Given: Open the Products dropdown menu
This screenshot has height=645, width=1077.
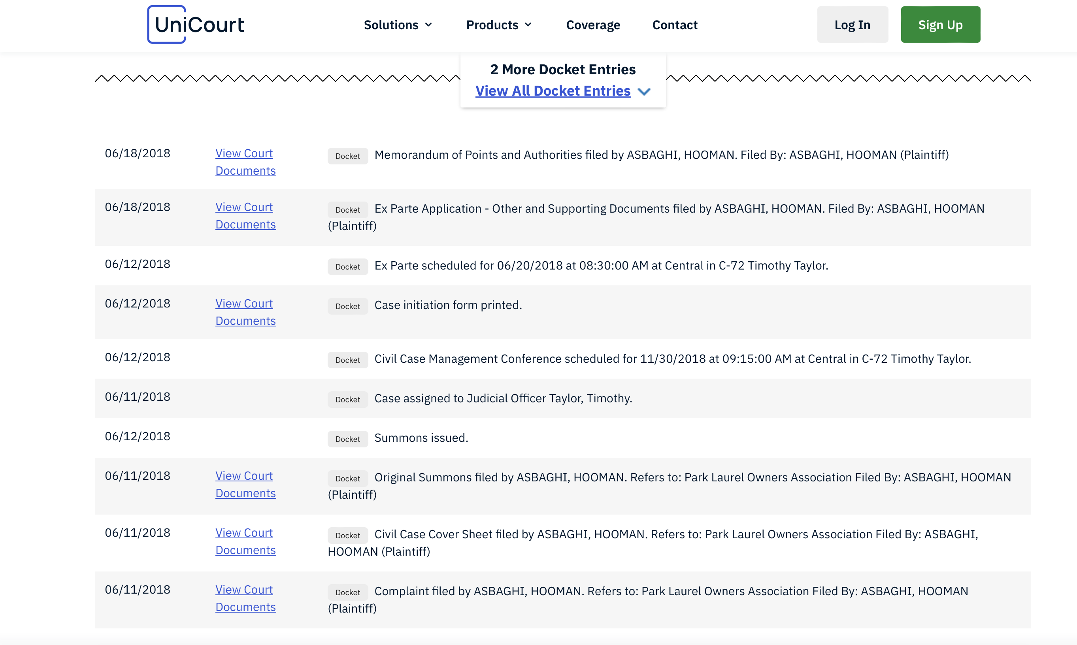Looking at the screenshot, I should (x=499, y=25).
